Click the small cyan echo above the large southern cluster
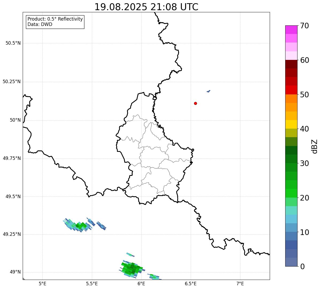 130,255
